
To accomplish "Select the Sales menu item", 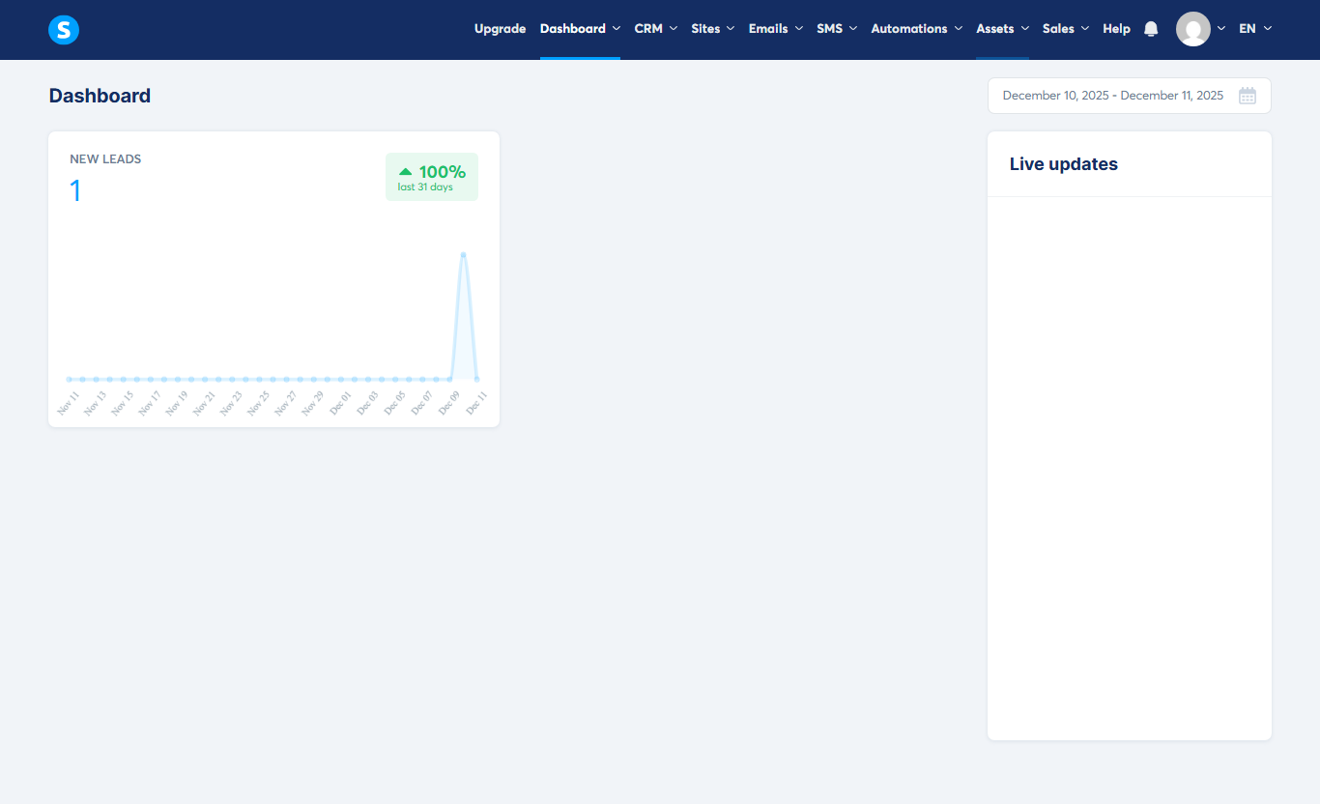I will click(x=1065, y=29).
